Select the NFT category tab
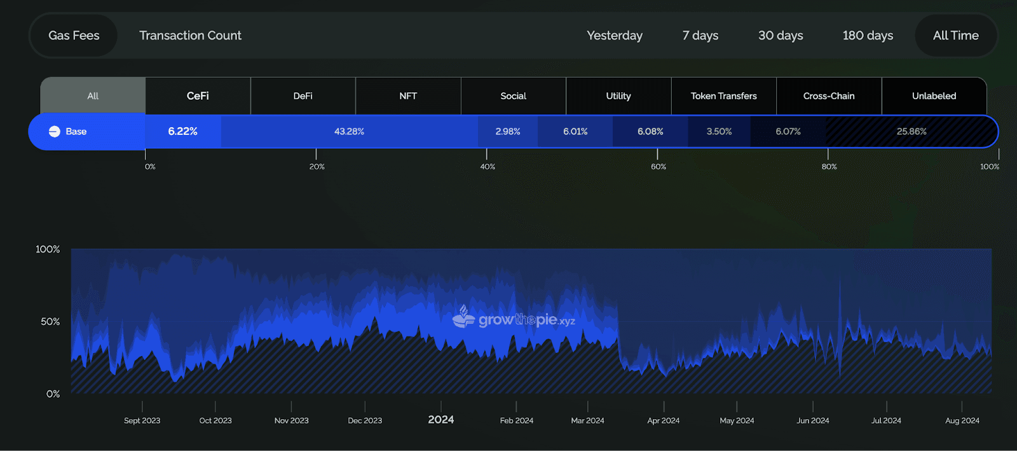 (x=408, y=96)
